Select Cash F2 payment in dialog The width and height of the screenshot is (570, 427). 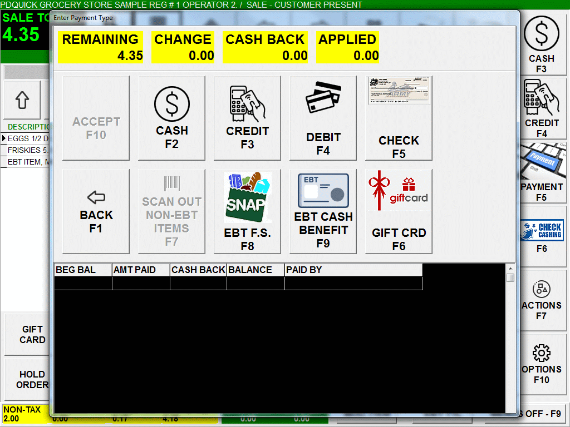coord(171,118)
